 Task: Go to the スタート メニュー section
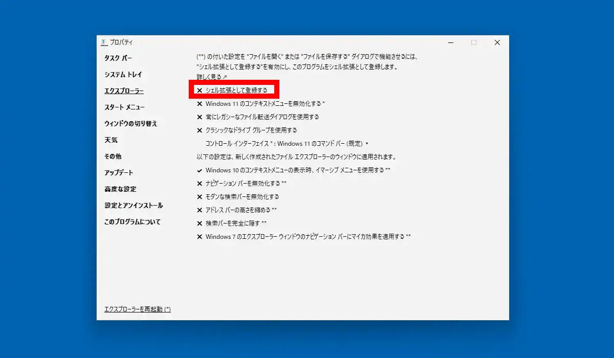pos(124,107)
